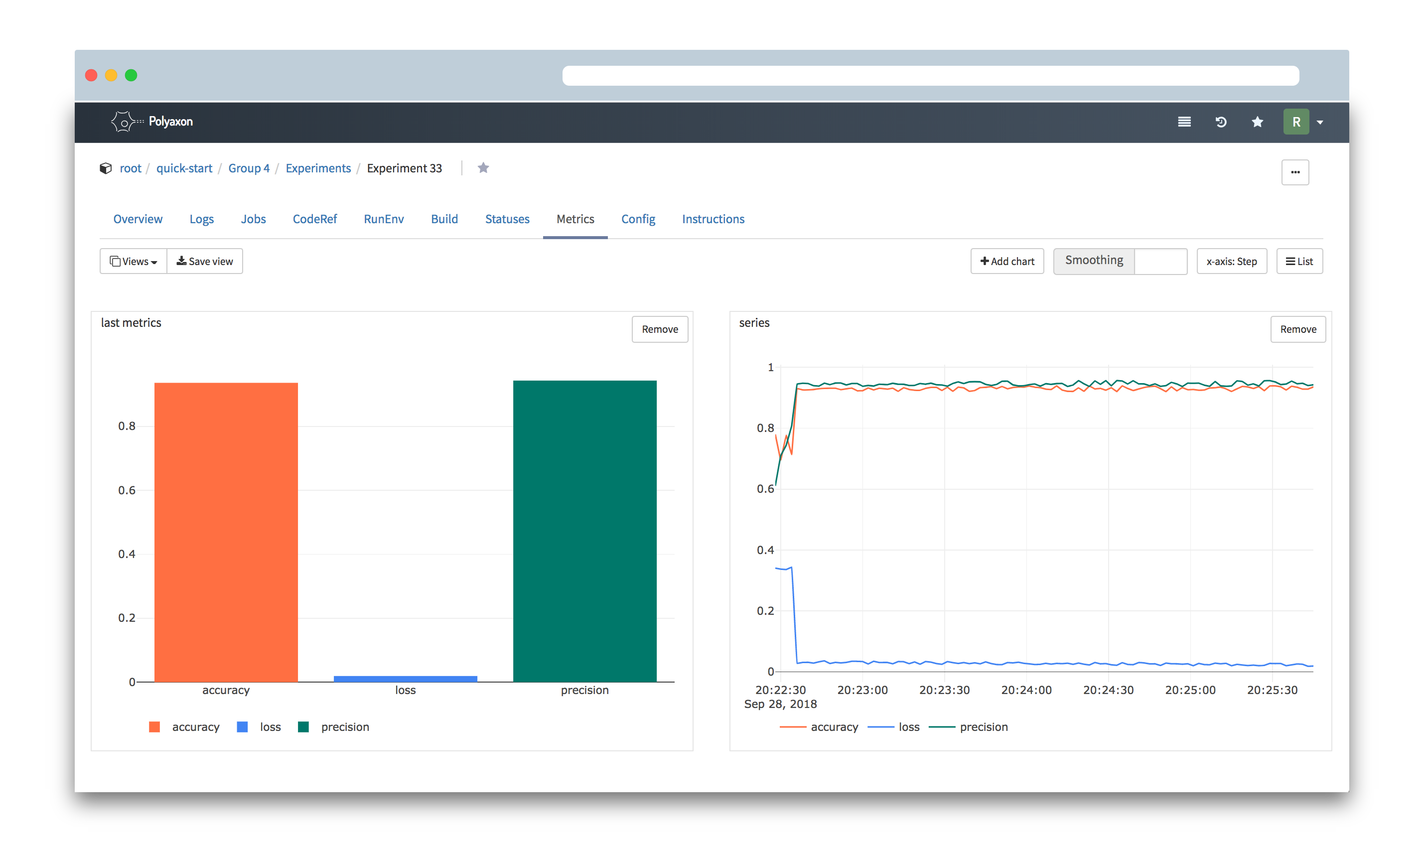Open the list menu icon in navbar
The image size is (1424, 842).
tap(1184, 122)
